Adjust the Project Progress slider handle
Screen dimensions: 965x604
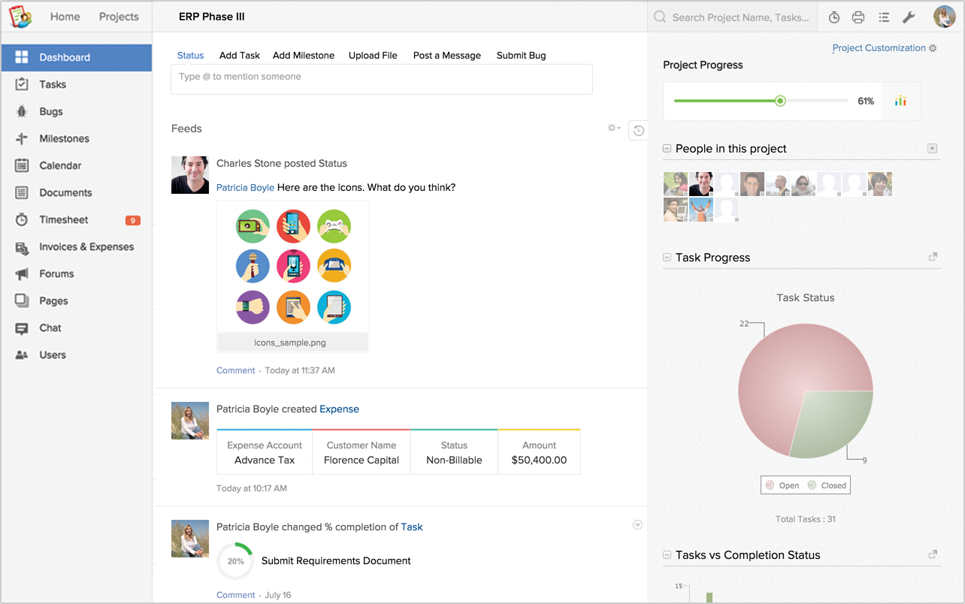click(x=780, y=100)
